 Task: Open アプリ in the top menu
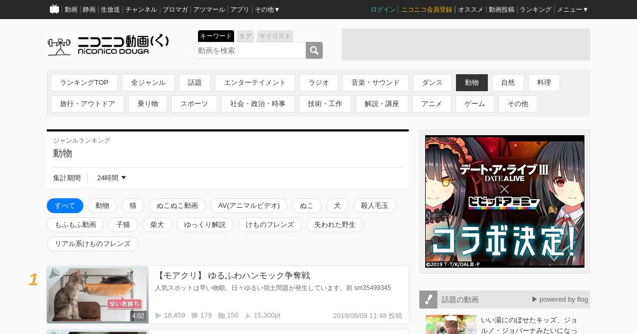[240, 10]
